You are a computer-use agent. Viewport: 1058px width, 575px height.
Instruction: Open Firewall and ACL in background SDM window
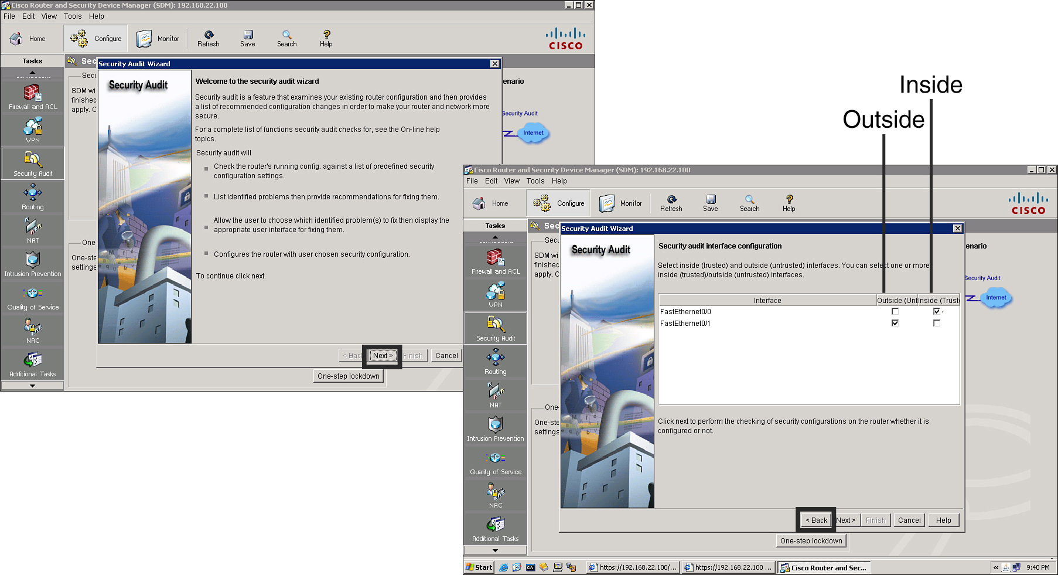(x=33, y=97)
